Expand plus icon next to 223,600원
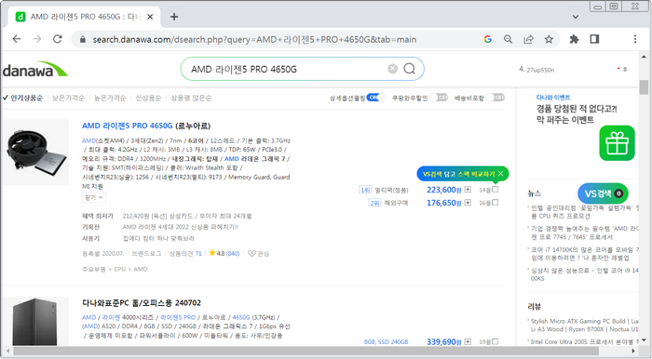 point(468,190)
